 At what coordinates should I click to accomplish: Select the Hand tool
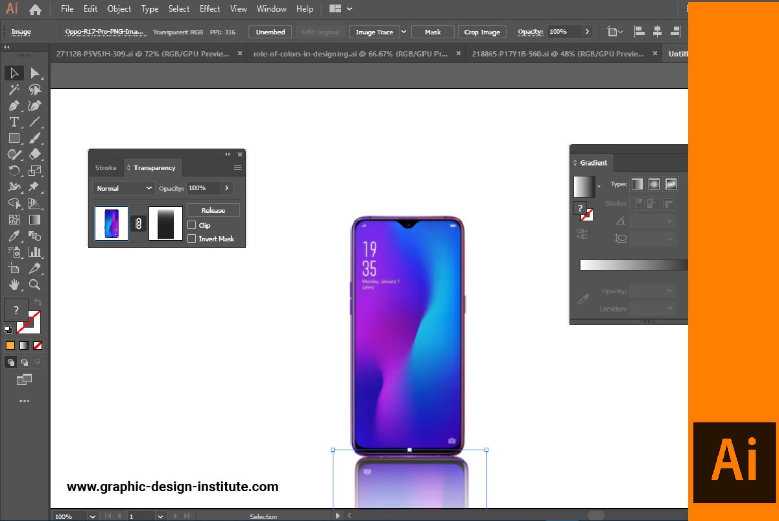pos(14,285)
